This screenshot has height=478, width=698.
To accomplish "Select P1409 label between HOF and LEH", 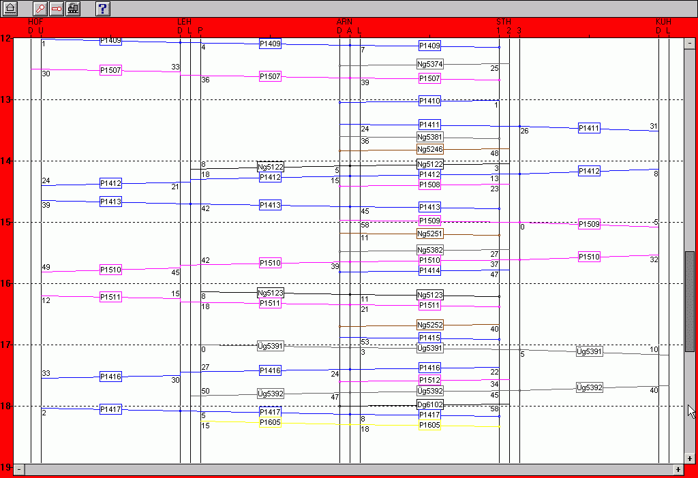I will click(110, 40).
